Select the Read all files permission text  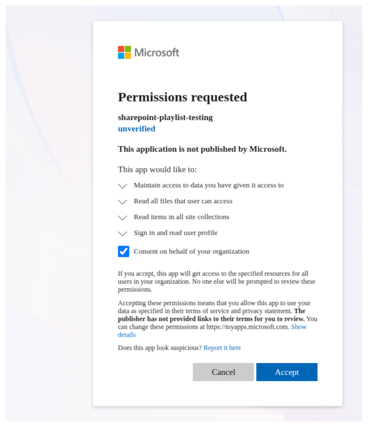(183, 201)
